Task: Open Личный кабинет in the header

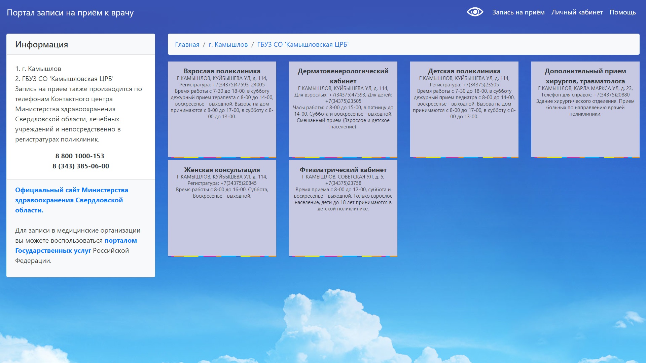Action: coord(577,12)
